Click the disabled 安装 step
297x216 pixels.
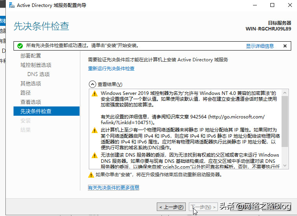[x=25, y=120]
